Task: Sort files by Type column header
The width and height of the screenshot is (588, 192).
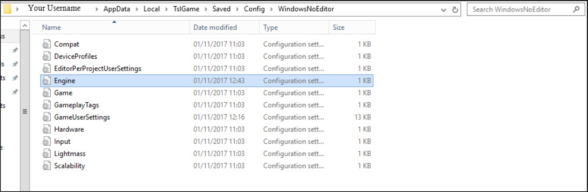Action: coord(271,27)
